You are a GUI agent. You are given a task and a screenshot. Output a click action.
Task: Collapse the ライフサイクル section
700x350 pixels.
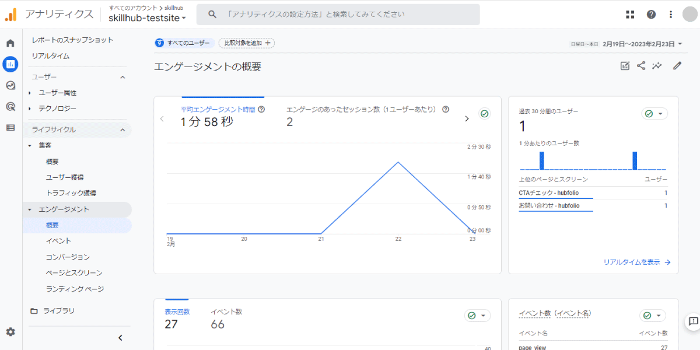123,129
